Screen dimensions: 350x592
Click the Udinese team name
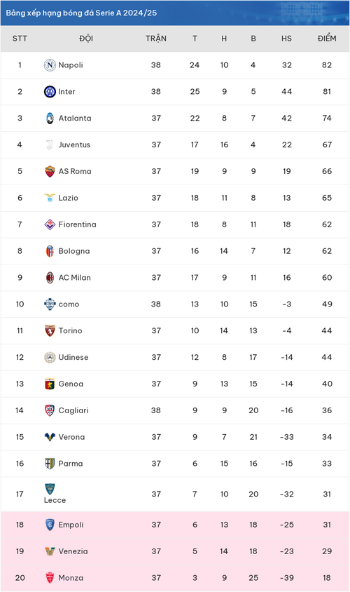pyautogui.click(x=73, y=357)
